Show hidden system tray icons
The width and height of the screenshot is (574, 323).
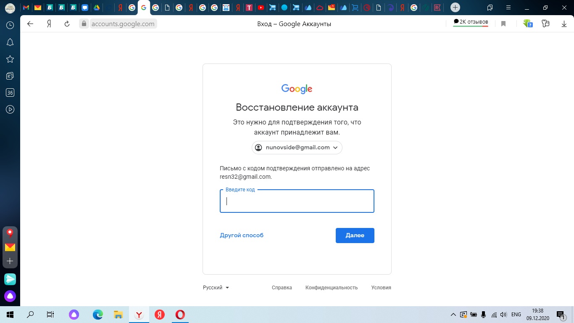pos(453,315)
